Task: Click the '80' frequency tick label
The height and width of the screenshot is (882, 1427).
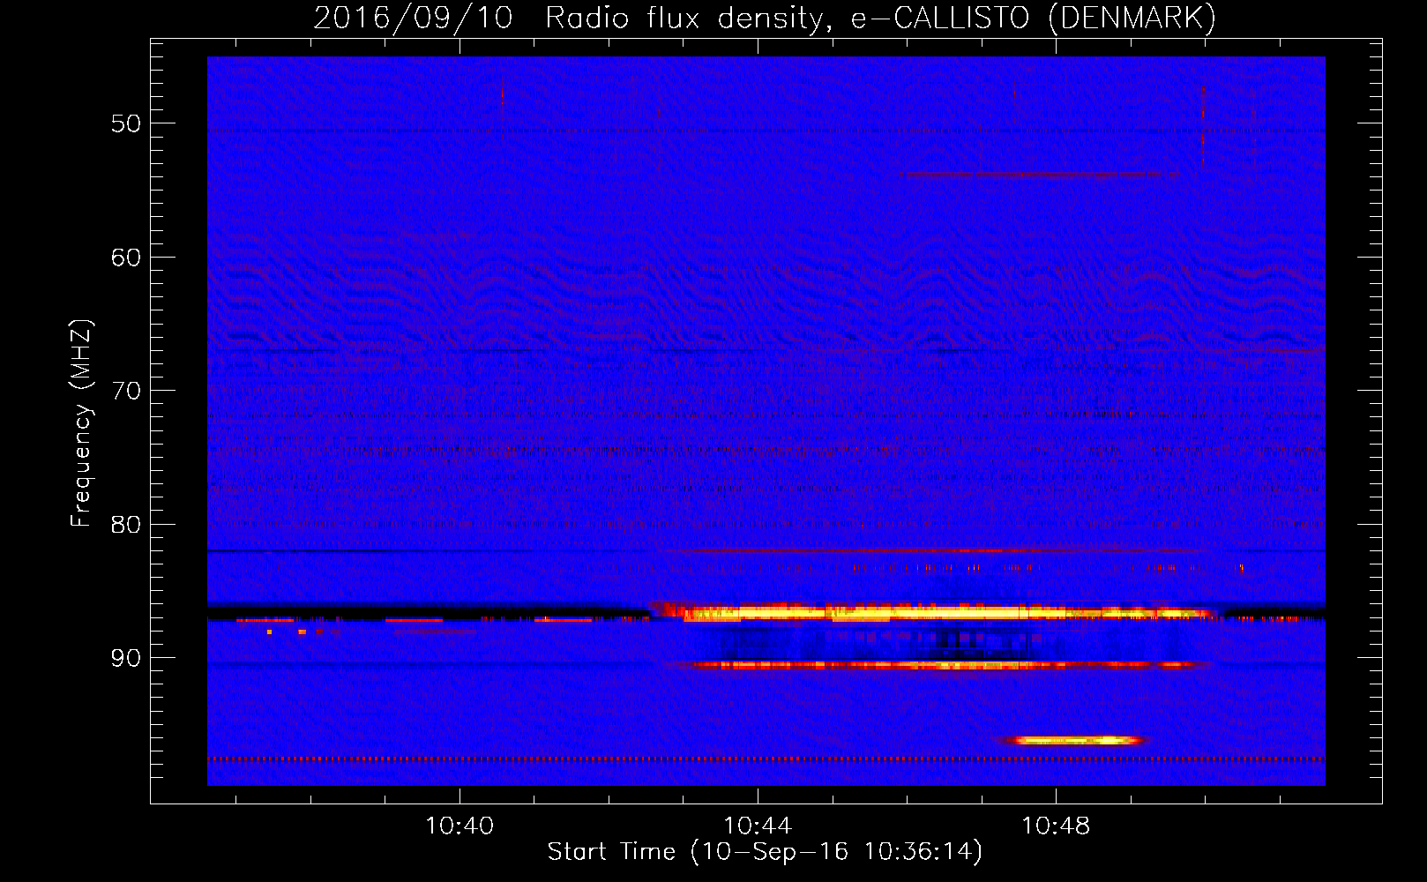Action: [x=126, y=525]
